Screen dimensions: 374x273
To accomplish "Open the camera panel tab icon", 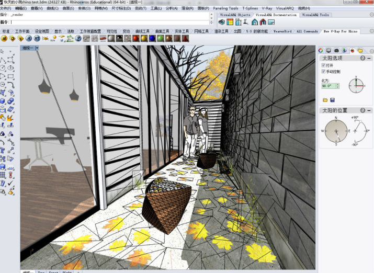I will [x=336, y=50].
